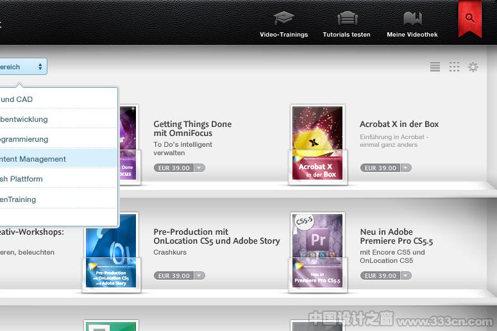
Task: Open the Acrobat X in der Box cover
Action: pos(317,144)
